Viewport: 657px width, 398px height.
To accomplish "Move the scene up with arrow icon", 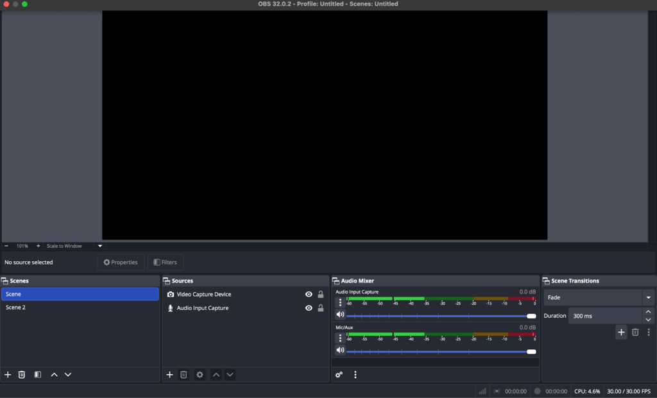I will point(54,375).
